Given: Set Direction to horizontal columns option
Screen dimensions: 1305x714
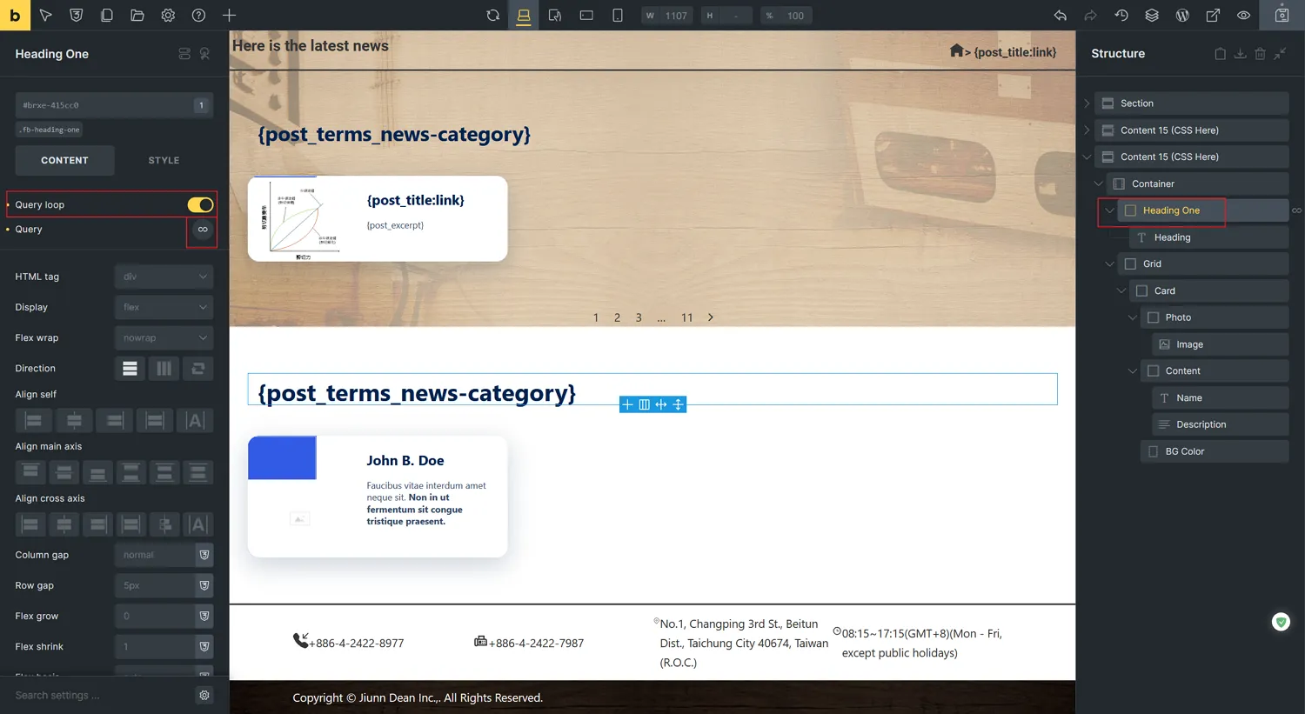Looking at the screenshot, I should [164, 369].
